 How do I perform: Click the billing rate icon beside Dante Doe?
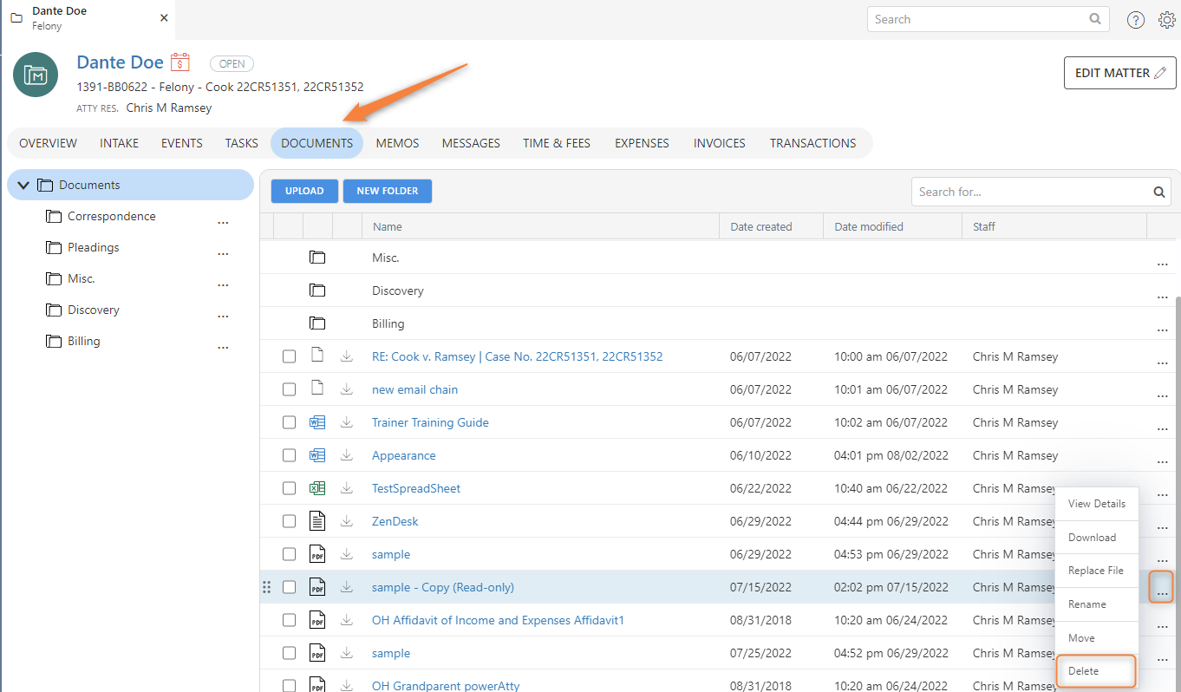click(x=179, y=62)
